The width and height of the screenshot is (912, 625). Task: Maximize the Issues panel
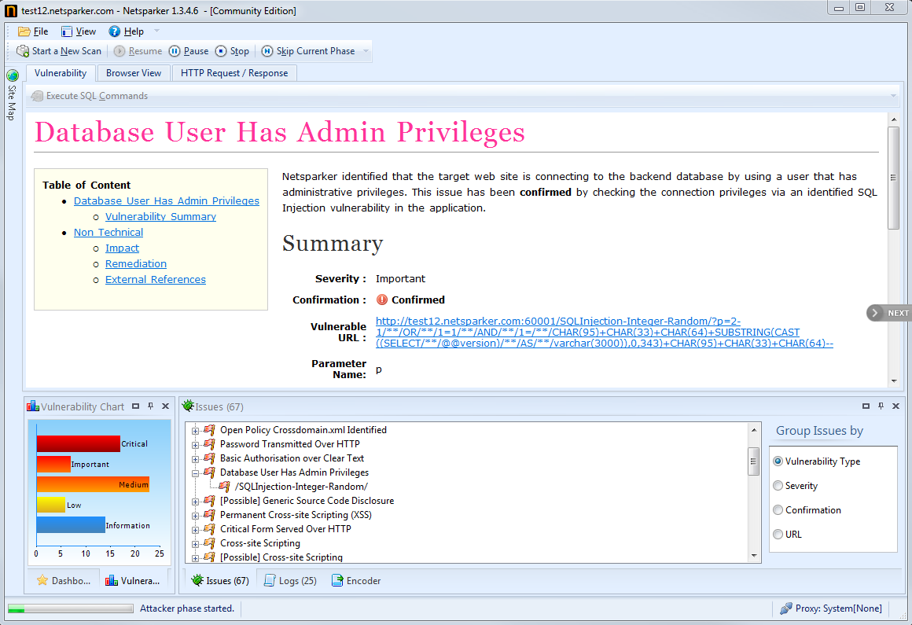tap(866, 406)
